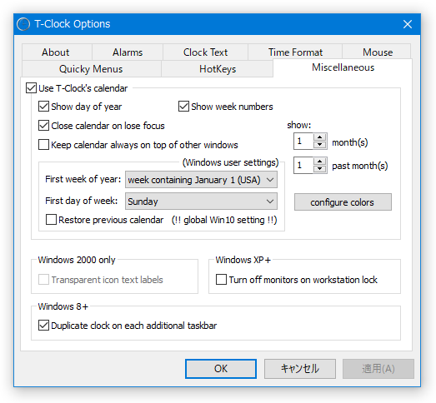The width and height of the screenshot is (436, 403).
Task: Go to the Clock Text tab
Action: 205,52
